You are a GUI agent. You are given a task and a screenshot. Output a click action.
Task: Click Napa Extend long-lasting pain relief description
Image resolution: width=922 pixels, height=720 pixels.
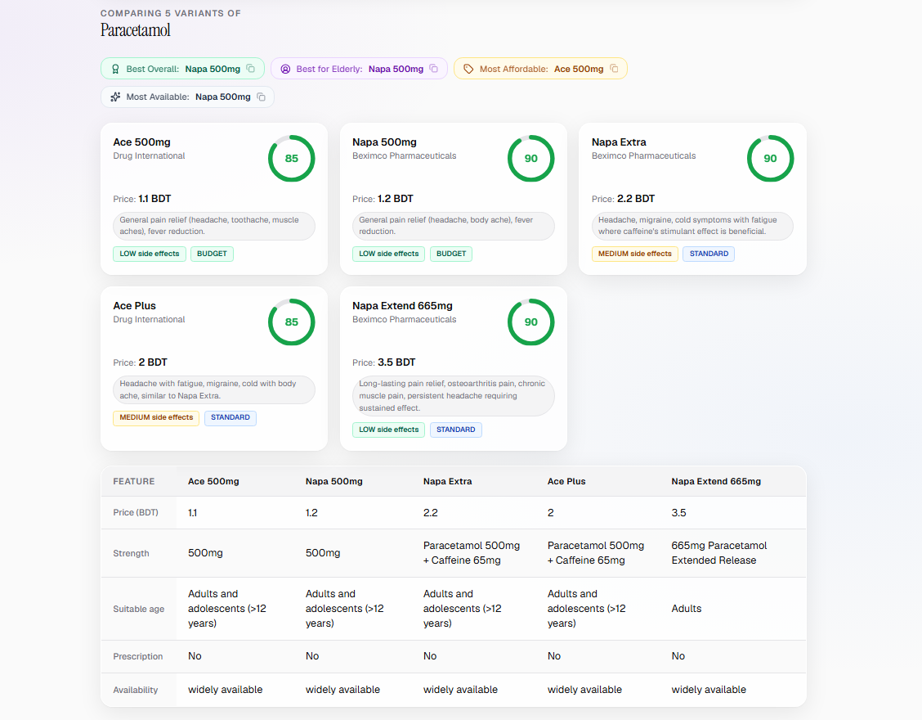pos(454,396)
